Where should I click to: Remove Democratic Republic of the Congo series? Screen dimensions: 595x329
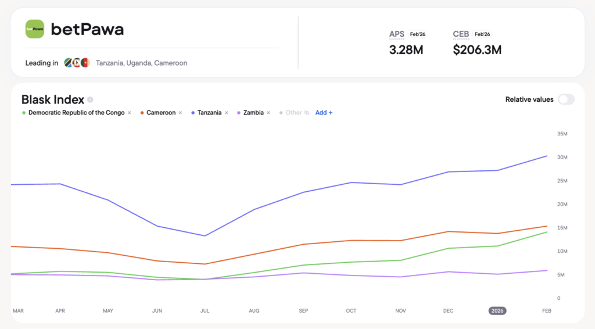click(x=130, y=113)
